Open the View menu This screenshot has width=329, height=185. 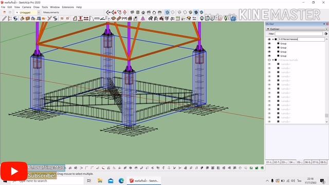click(17, 7)
